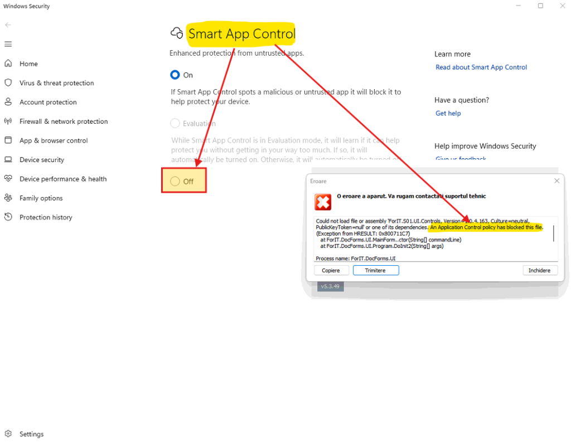This screenshot has height=444, width=571.
Task: Click App & browser control icon
Action: coord(8,140)
